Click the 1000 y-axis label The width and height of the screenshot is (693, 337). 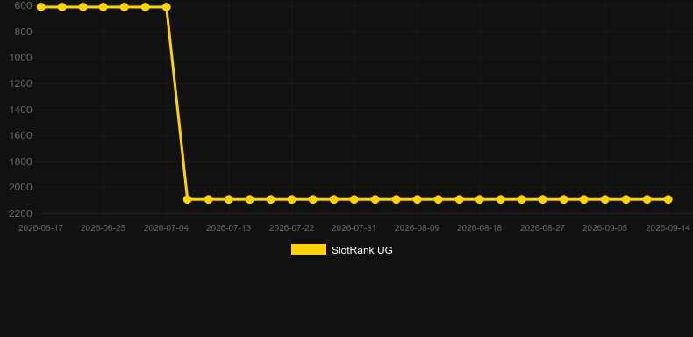[20, 58]
